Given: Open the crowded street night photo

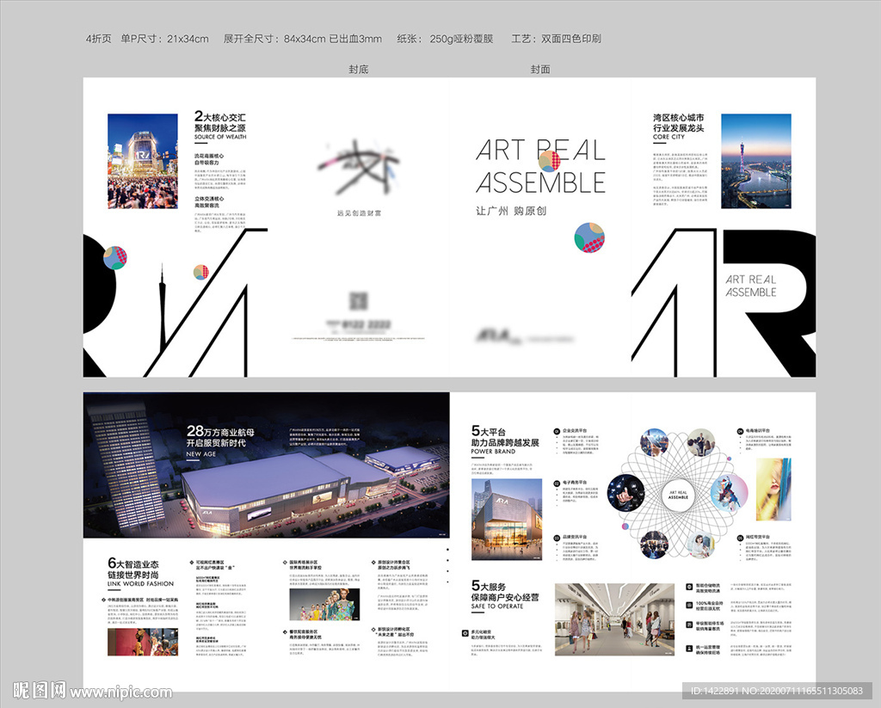Looking at the screenshot, I should pos(143,161).
